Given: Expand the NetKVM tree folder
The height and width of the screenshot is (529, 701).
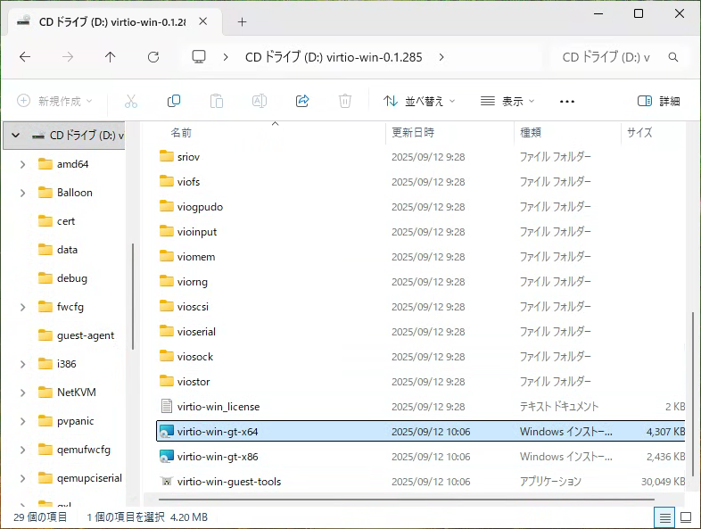Looking at the screenshot, I should [23, 393].
